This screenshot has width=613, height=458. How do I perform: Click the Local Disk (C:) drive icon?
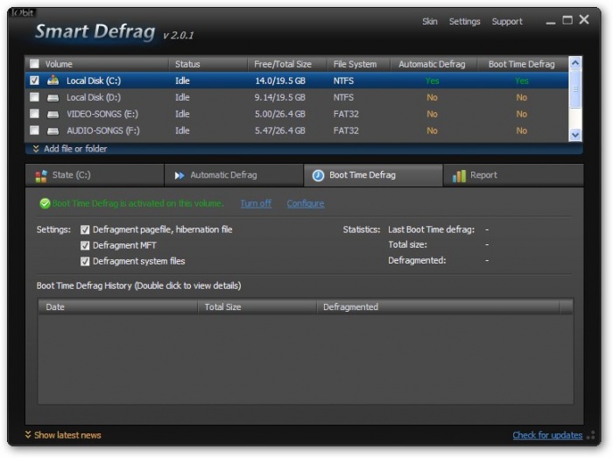(53, 81)
